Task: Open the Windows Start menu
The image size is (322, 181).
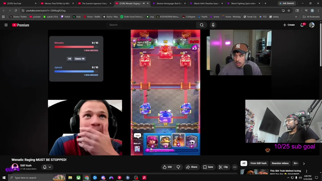Action: (4, 178)
